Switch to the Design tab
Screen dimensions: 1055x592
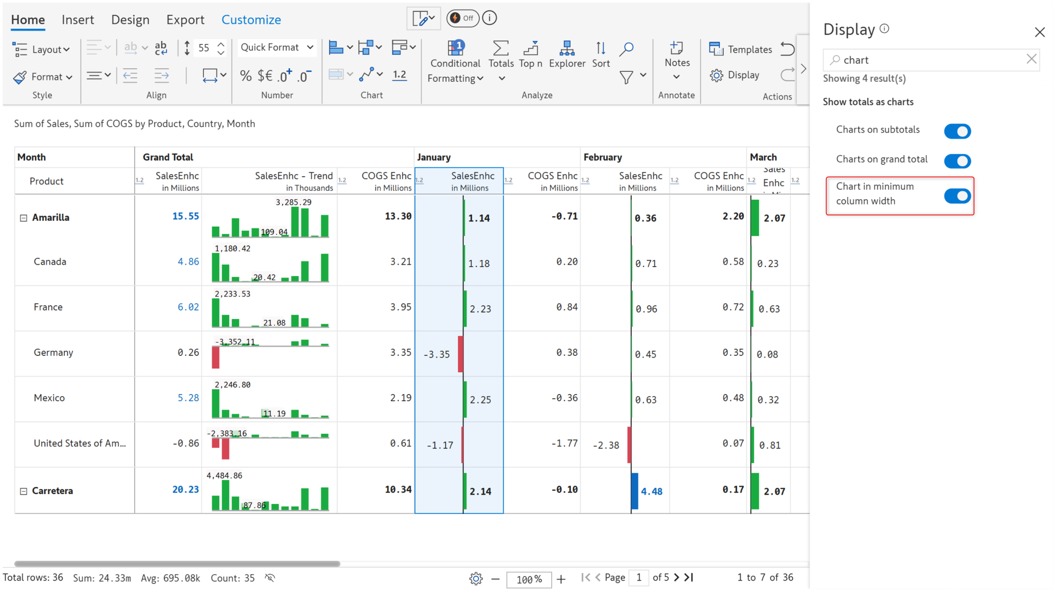click(x=130, y=20)
